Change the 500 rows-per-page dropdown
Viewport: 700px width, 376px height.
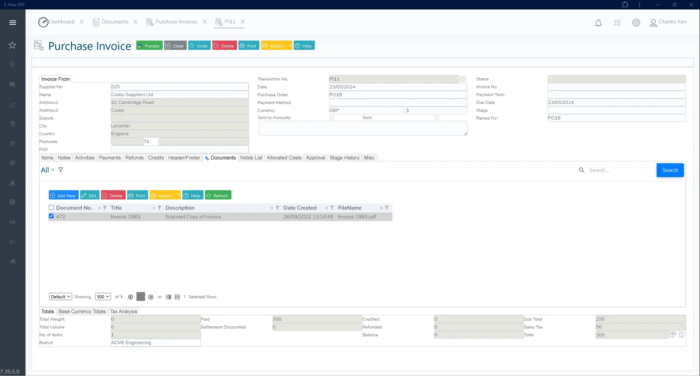103,297
